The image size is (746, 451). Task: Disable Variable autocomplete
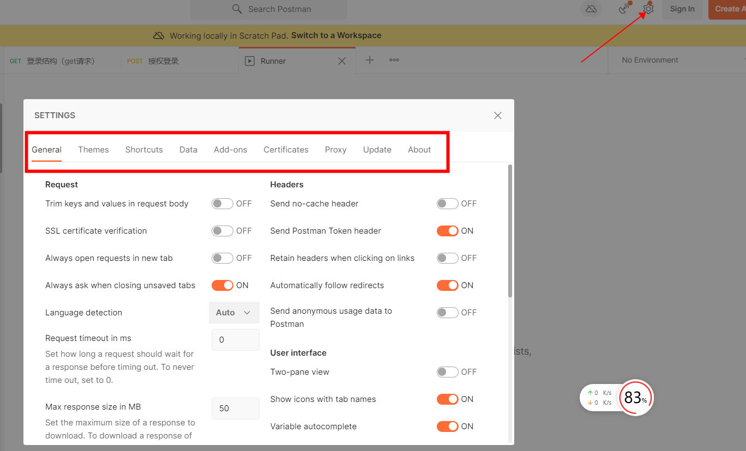(x=448, y=426)
